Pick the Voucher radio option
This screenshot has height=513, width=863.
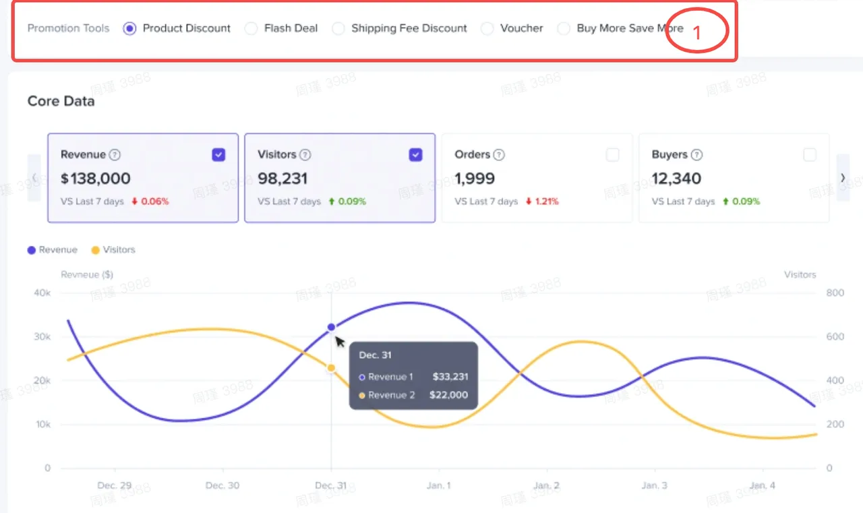[487, 28]
